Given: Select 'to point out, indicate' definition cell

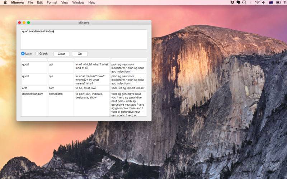Looking at the screenshot, I should click(x=92, y=104).
